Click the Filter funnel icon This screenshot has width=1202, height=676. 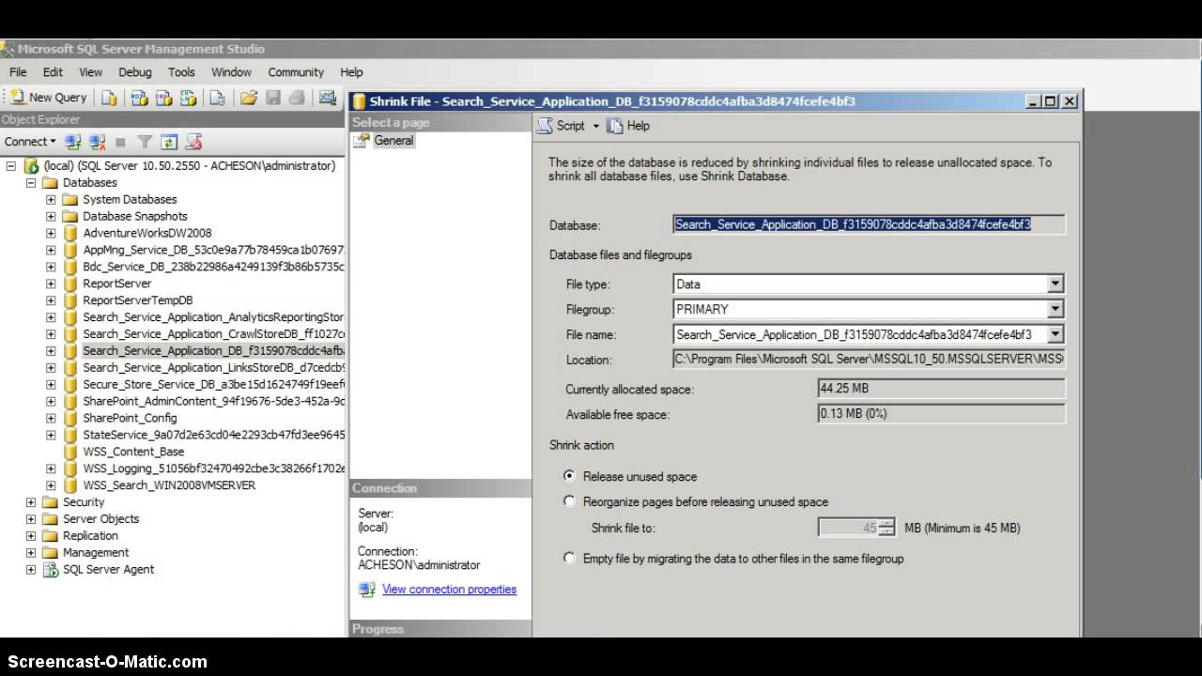pyautogui.click(x=145, y=142)
